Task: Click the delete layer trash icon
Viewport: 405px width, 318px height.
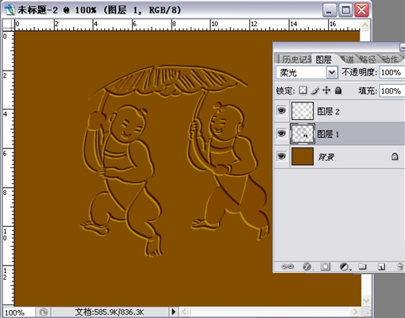Action: point(400,266)
